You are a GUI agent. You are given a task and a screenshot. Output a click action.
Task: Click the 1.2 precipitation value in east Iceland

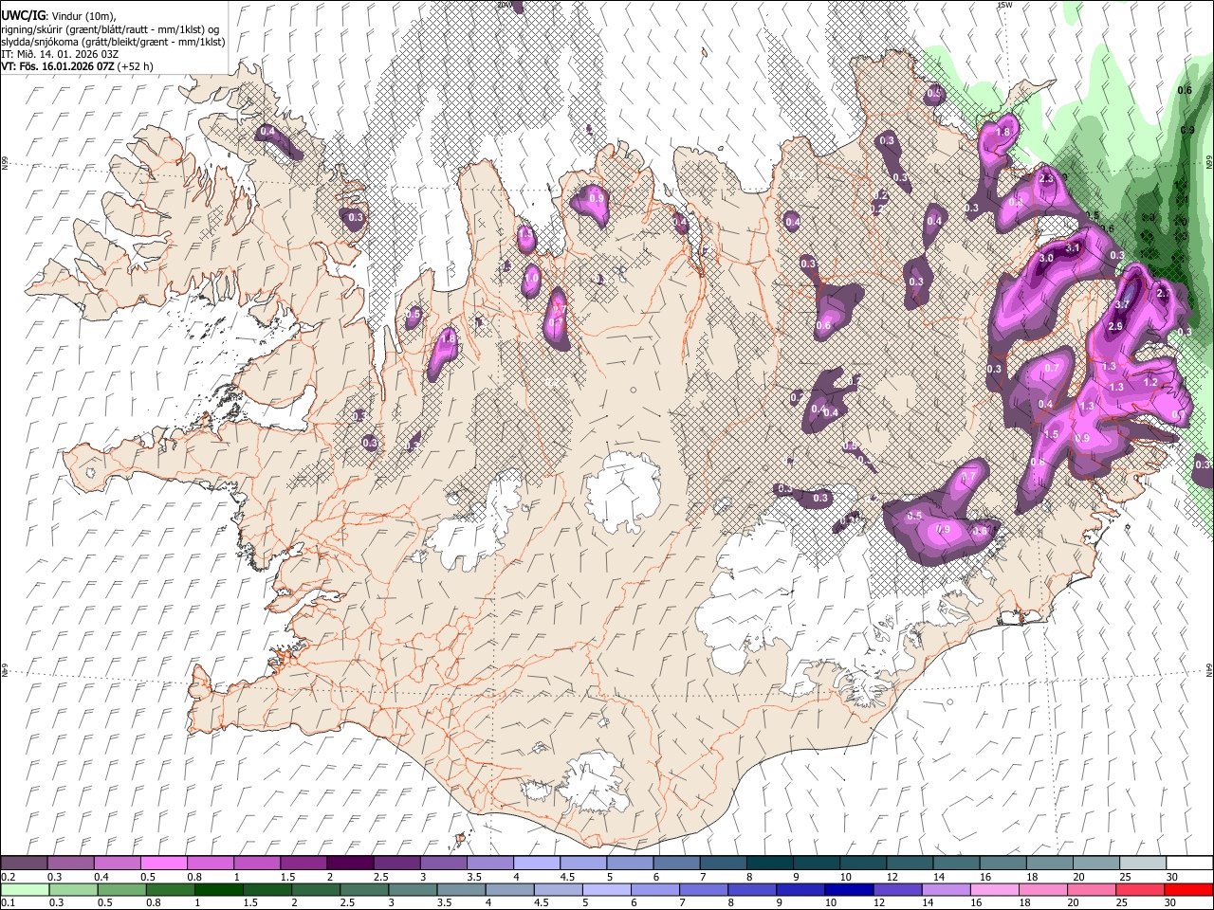pyautogui.click(x=1150, y=382)
